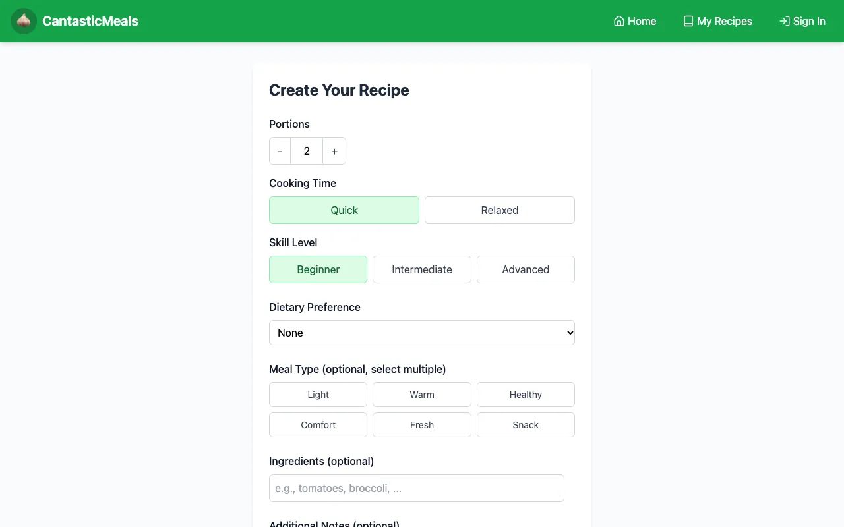
Task: Increase portions with the plus button
Action: point(334,151)
